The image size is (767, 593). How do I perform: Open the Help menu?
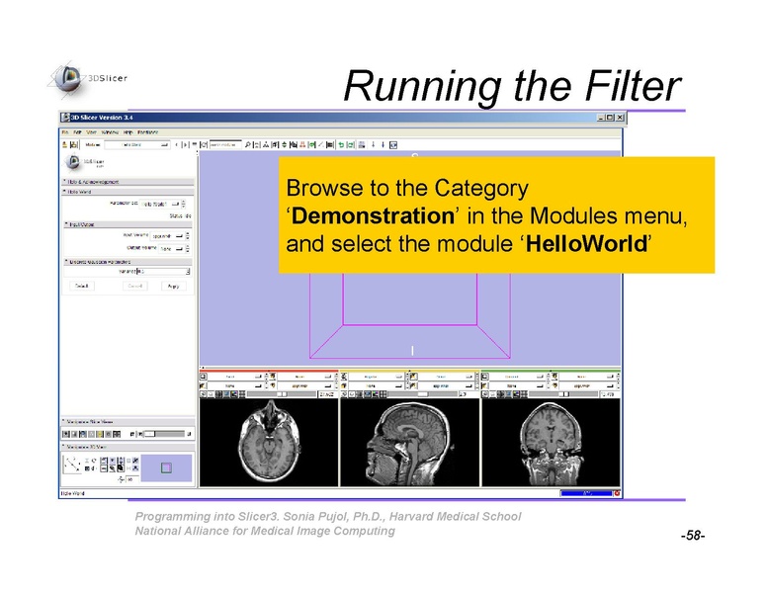(x=128, y=132)
